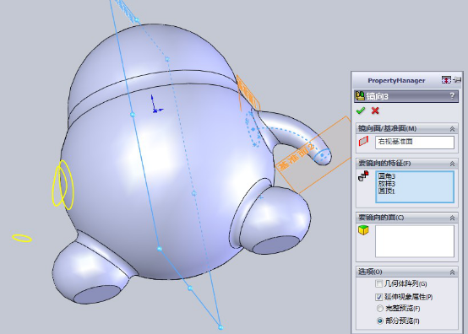Screen dimensions: 468x334
Task: Click the yellow mirror preview ellipse near floor
Action: click(x=22, y=238)
